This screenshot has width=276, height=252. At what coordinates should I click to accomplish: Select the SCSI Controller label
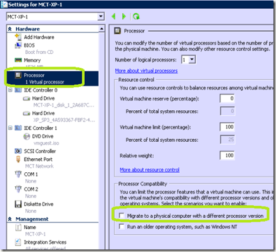[40, 151]
